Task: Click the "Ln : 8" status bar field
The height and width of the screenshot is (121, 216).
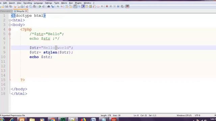Action: [x=136, y=116]
